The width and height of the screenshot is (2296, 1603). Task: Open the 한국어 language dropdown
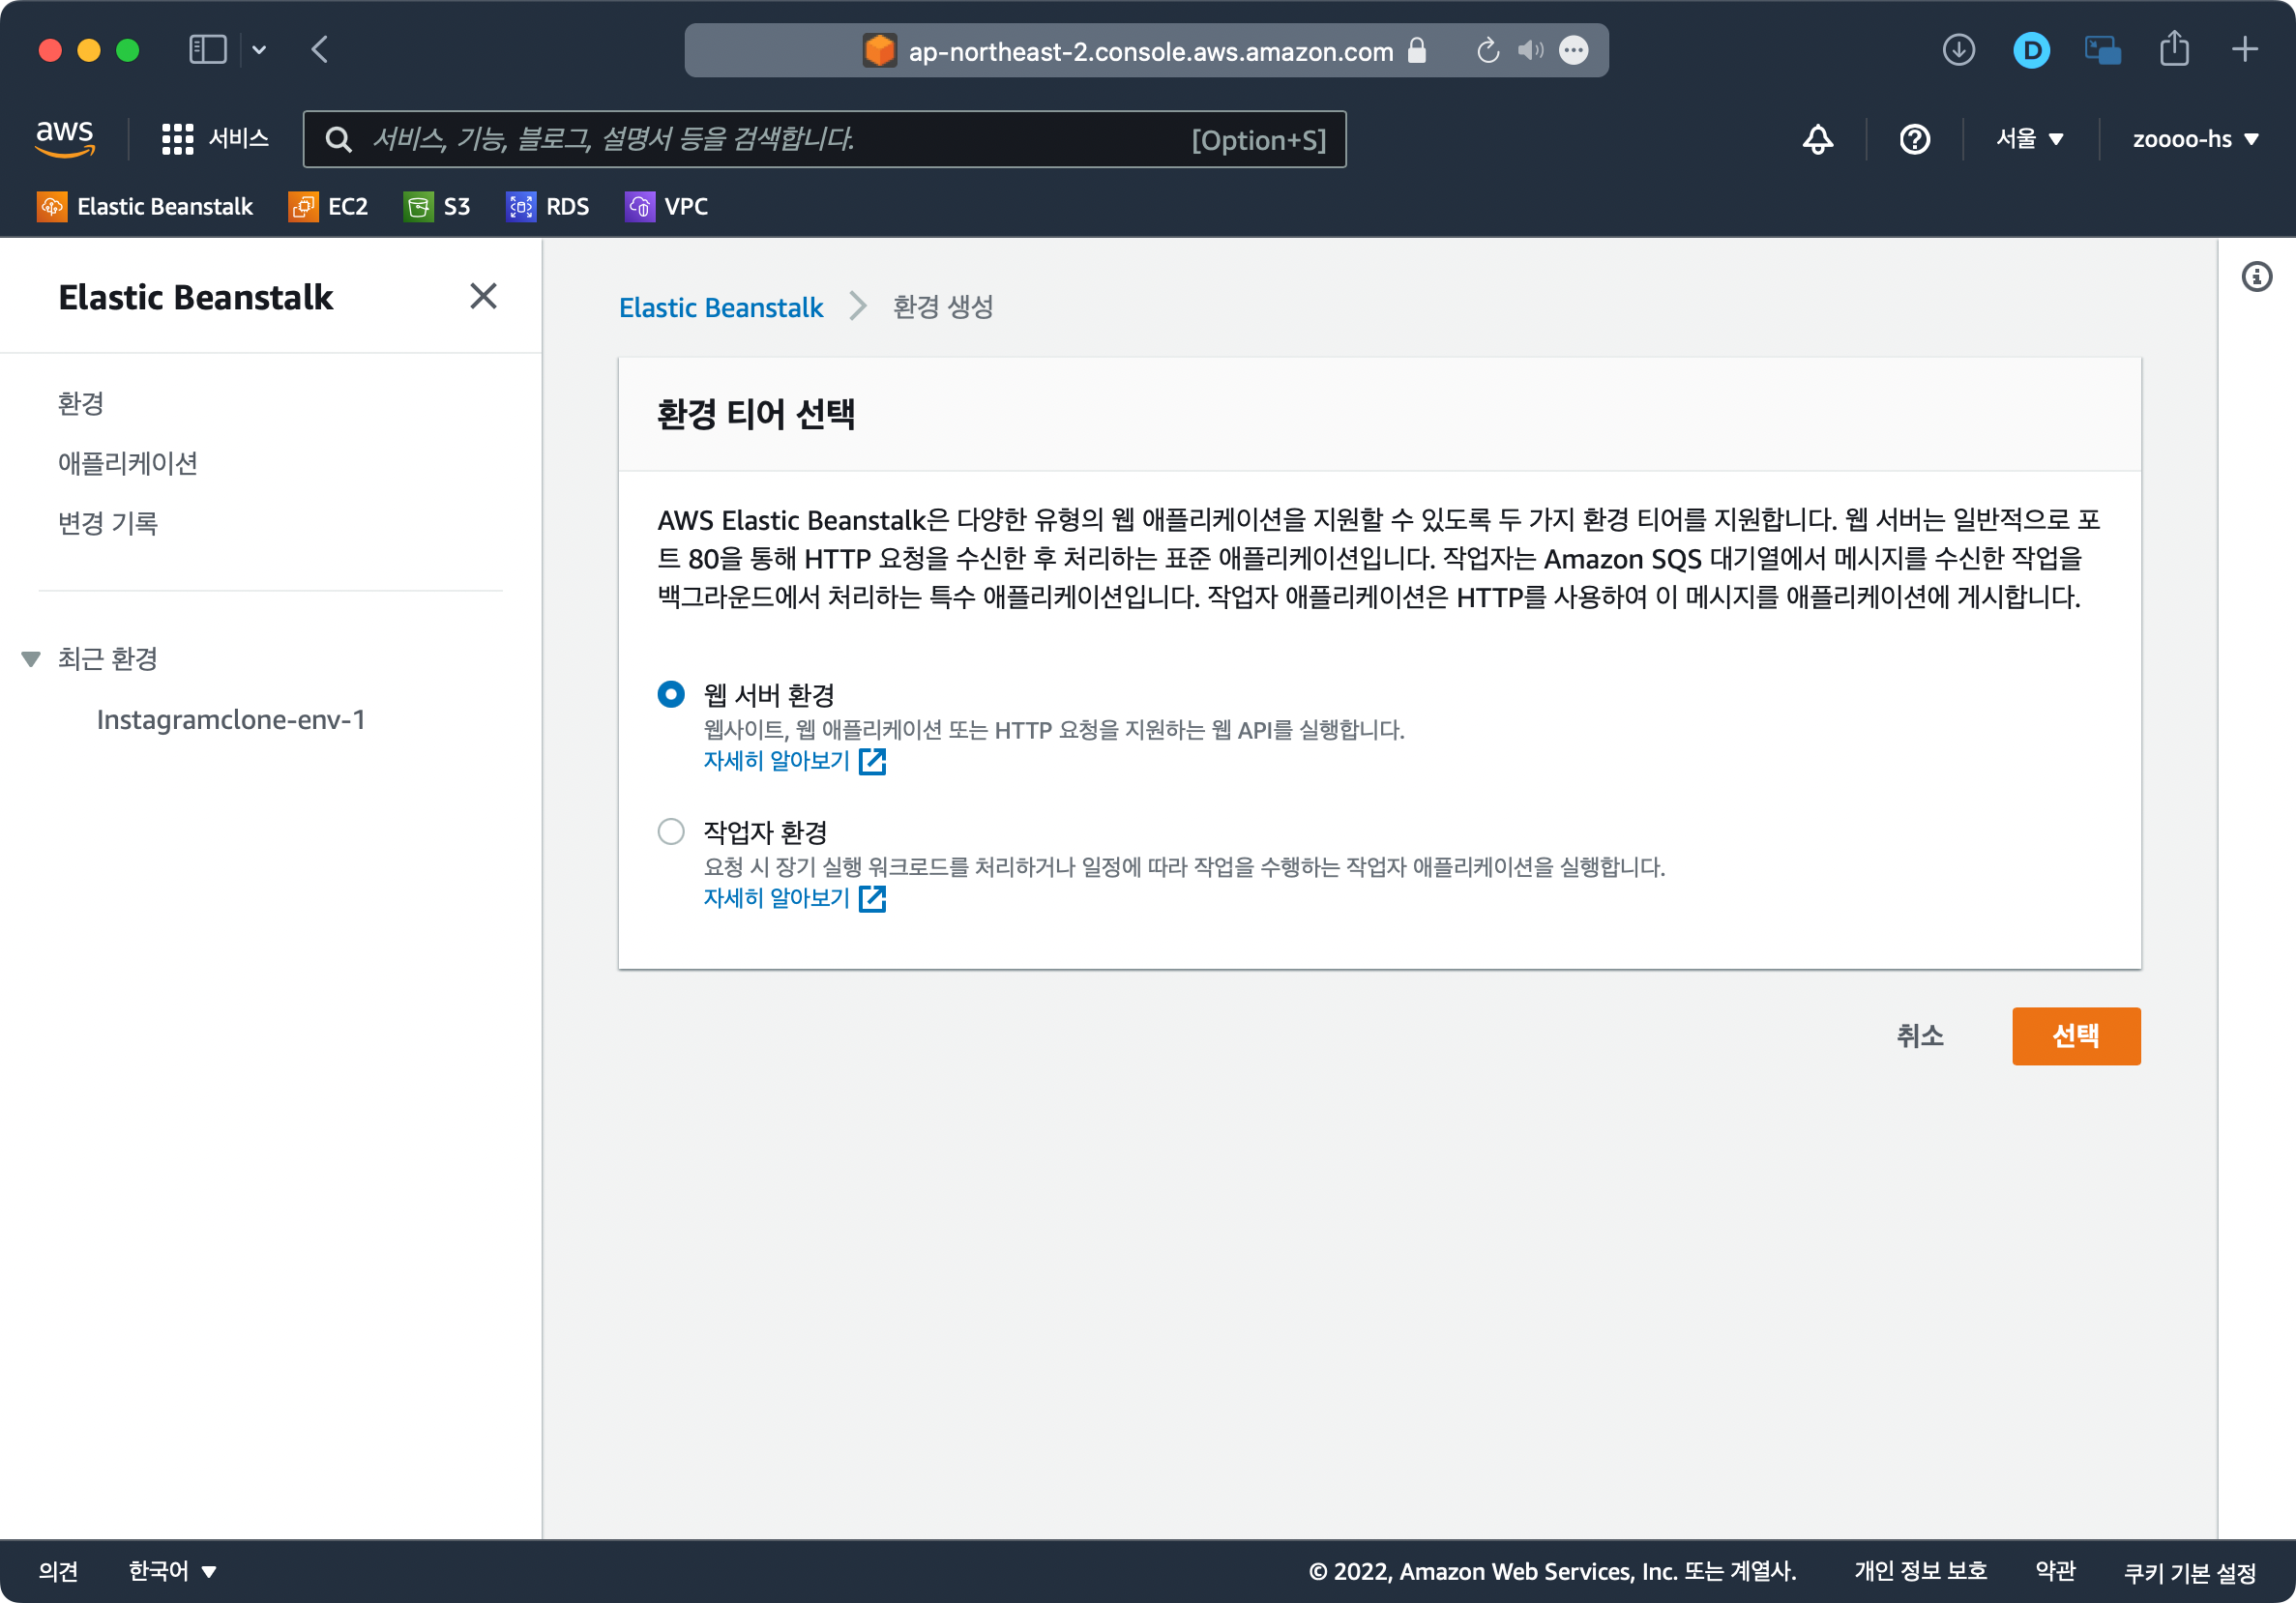click(x=173, y=1570)
